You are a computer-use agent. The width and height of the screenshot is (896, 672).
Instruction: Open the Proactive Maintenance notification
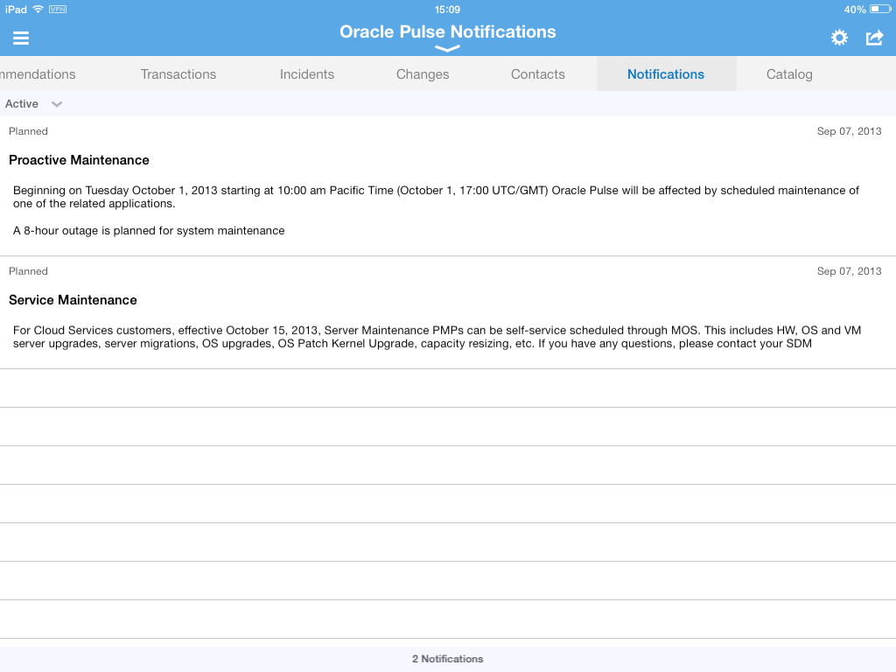(x=448, y=186)
